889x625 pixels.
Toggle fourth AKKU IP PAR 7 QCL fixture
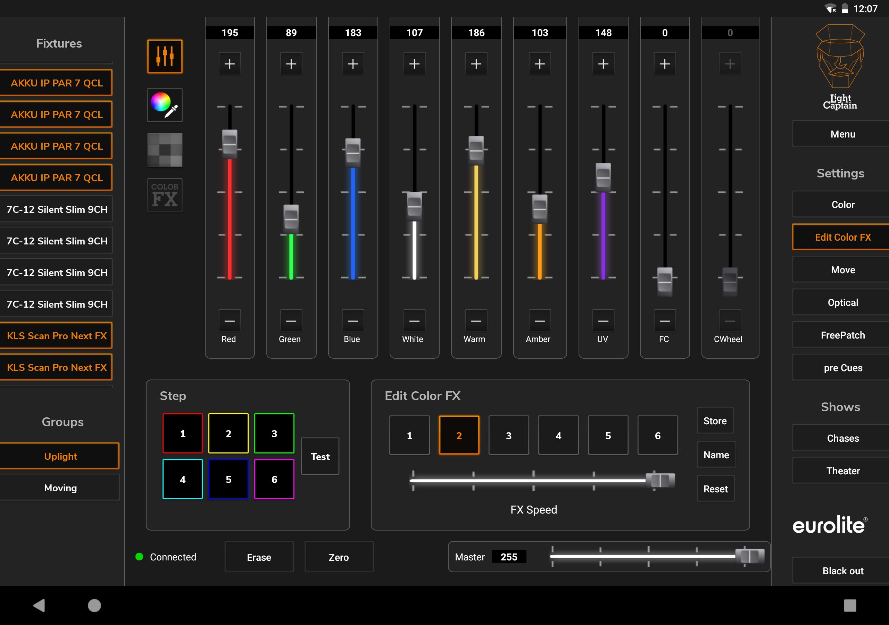[x=56, y=178]
